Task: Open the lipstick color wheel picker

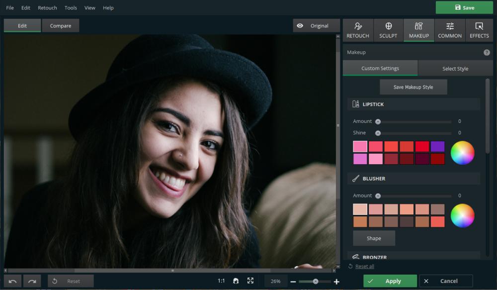Action: [462, 153]
